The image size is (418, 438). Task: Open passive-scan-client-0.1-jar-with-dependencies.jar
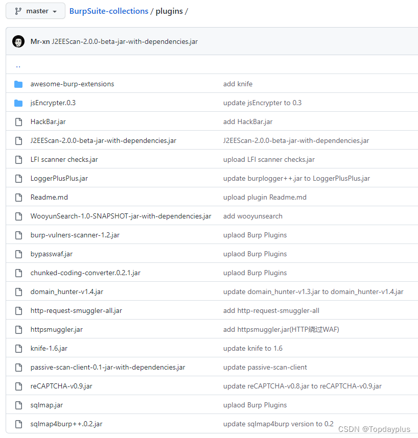pos(108,367)
